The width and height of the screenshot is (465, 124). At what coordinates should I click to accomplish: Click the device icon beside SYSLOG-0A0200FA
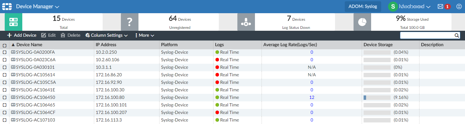click(x=13, y=52)
